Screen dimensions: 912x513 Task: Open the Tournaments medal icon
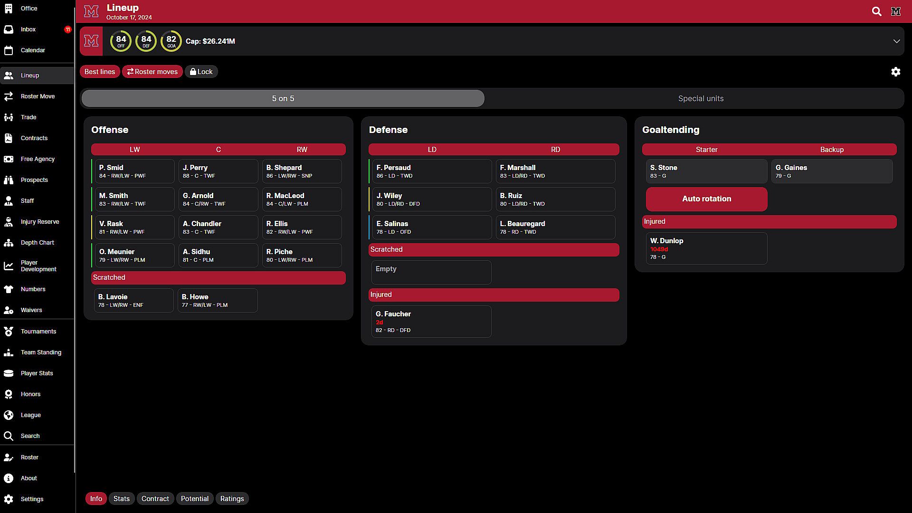[9, 332]
